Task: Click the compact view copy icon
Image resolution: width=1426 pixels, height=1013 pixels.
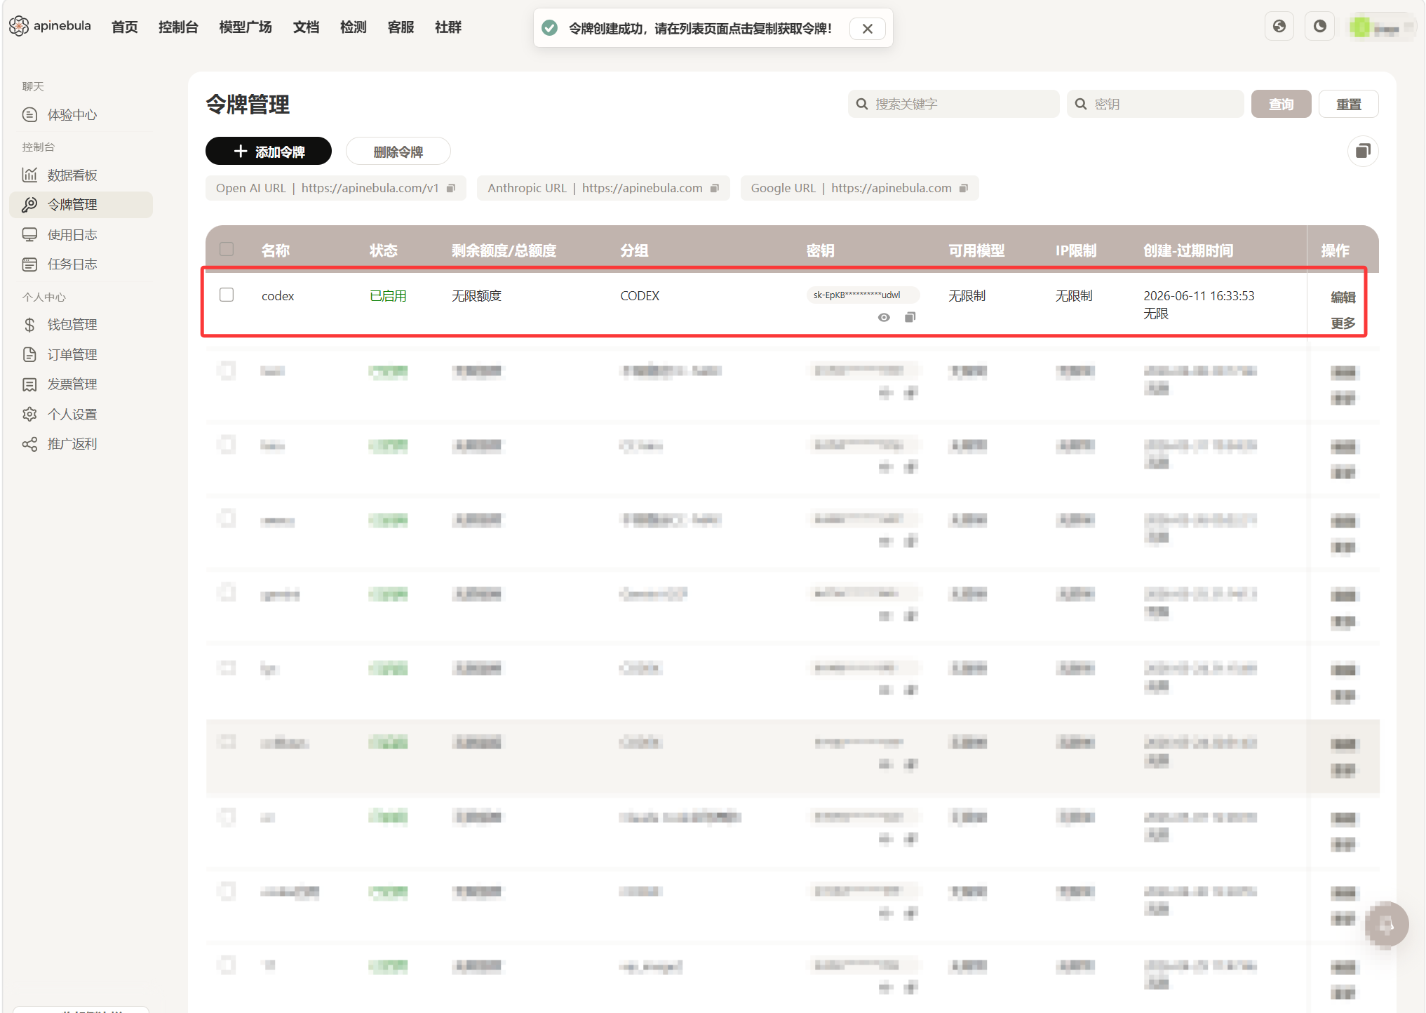Action: click(x=1363, y=151)
